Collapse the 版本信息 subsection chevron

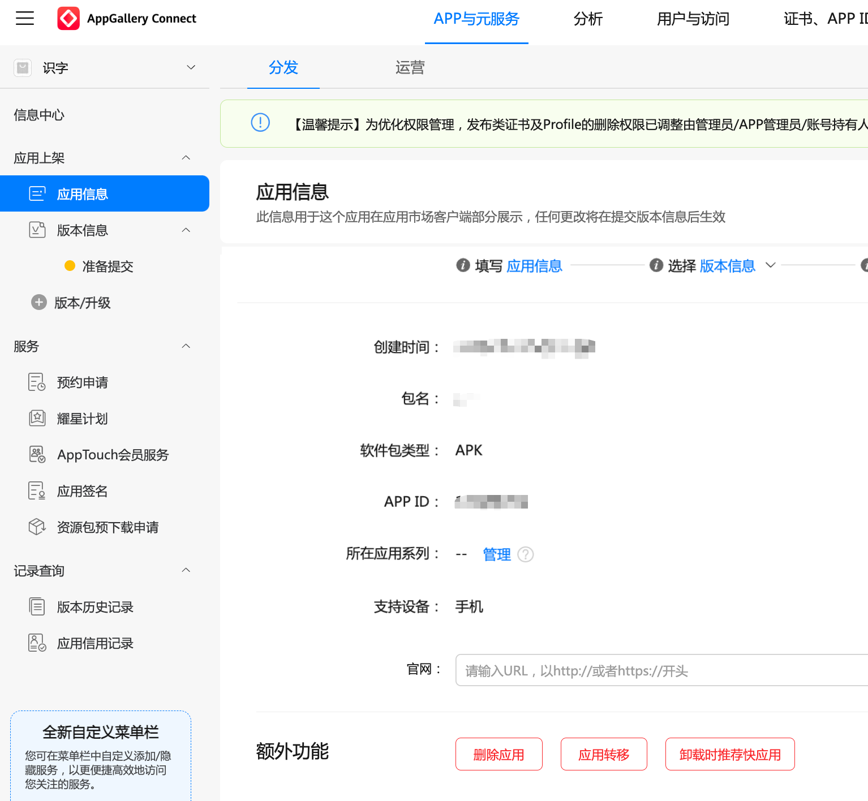click(x=186, y=230)
